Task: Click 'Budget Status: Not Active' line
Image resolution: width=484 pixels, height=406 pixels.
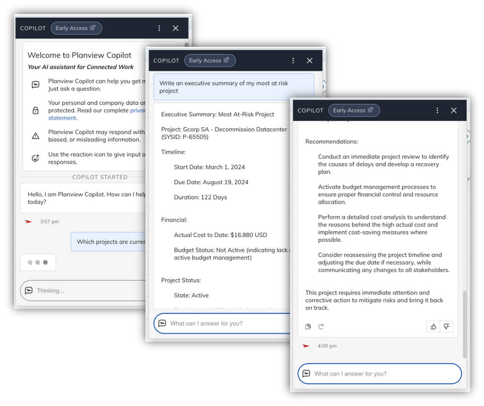Action: tap(232, 254)
